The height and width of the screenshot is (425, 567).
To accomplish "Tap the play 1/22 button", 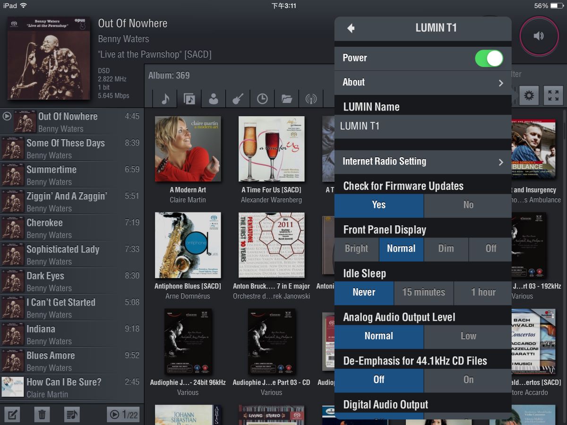I will click(123, 415).
